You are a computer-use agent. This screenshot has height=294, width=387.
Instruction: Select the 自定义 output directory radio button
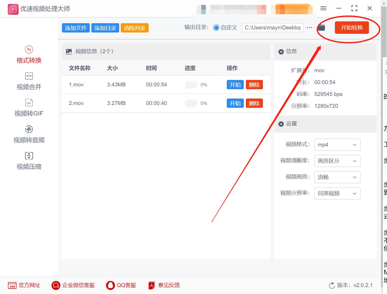216,27
